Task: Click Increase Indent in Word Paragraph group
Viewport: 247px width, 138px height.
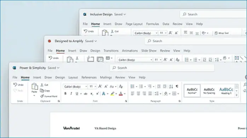Action: pyautogui.click(x=165, y=87)
